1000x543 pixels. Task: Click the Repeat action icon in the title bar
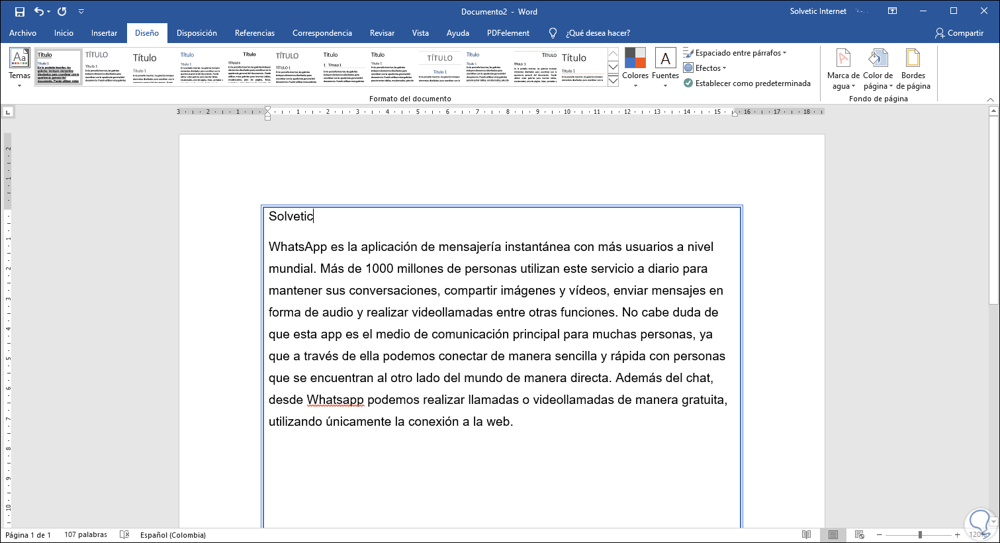coord(62,11)
